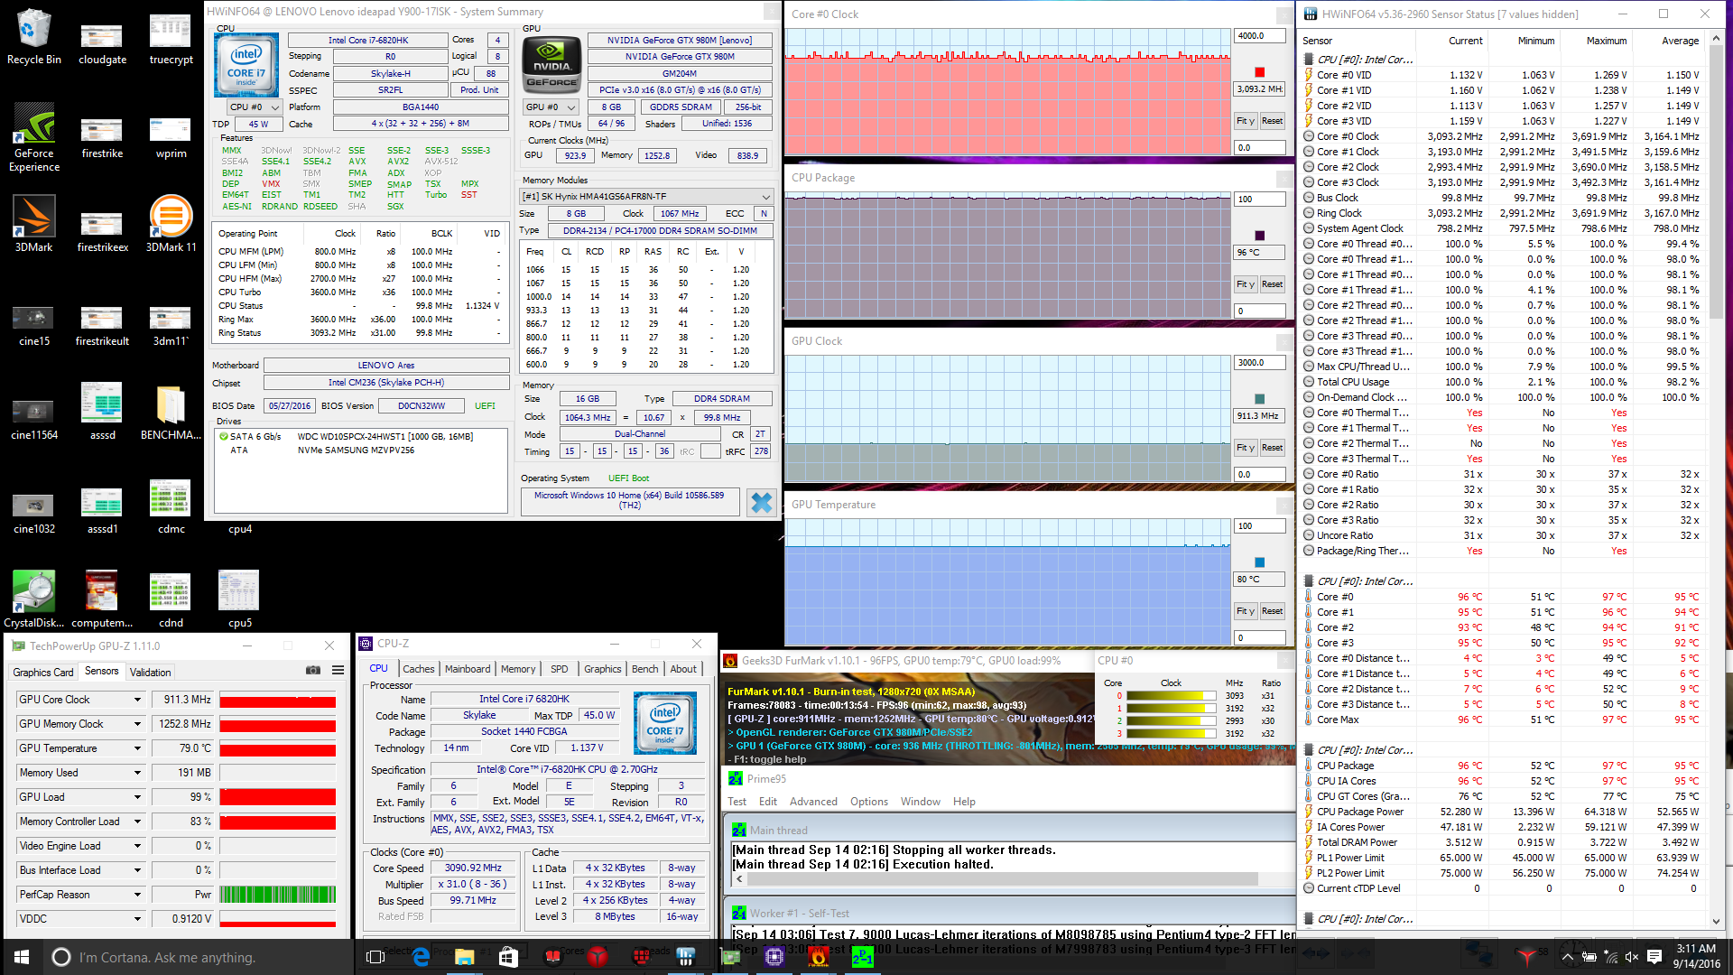Click the blue X close icon in System Summary
The width and height of the screenshot is (1733, 975).
[761, 503]
